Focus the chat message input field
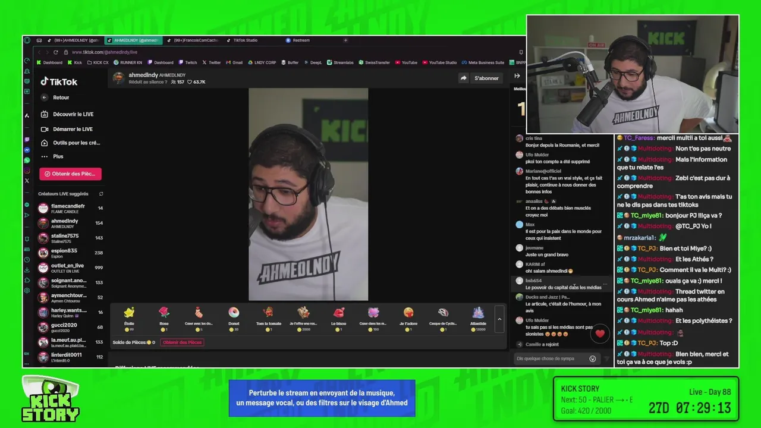The image size is (761, 428). [x=551, y=358]
